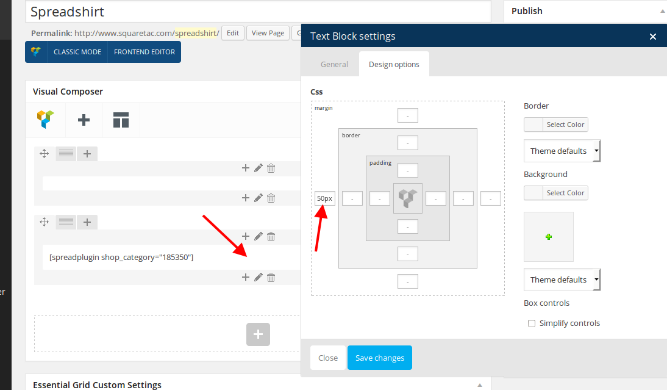Click the Visual Composer logo in mode bar
Image resolution: width=667 pixels, height=390 pixels.
(x=36, y=51)
